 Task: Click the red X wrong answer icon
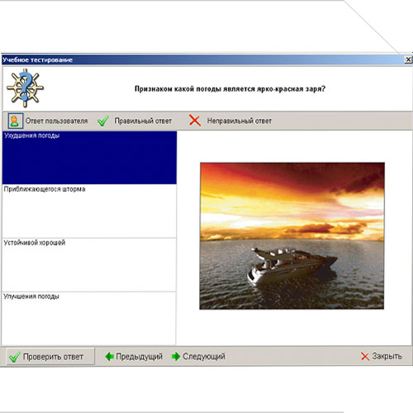[x=195, y=121]
